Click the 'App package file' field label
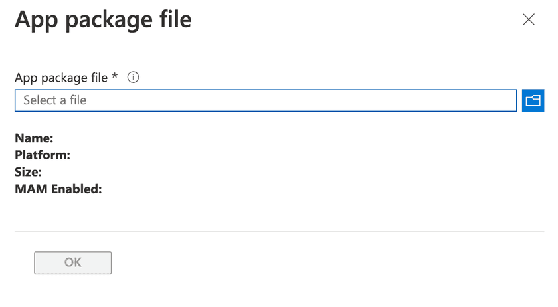 click(x=61, y=78)
